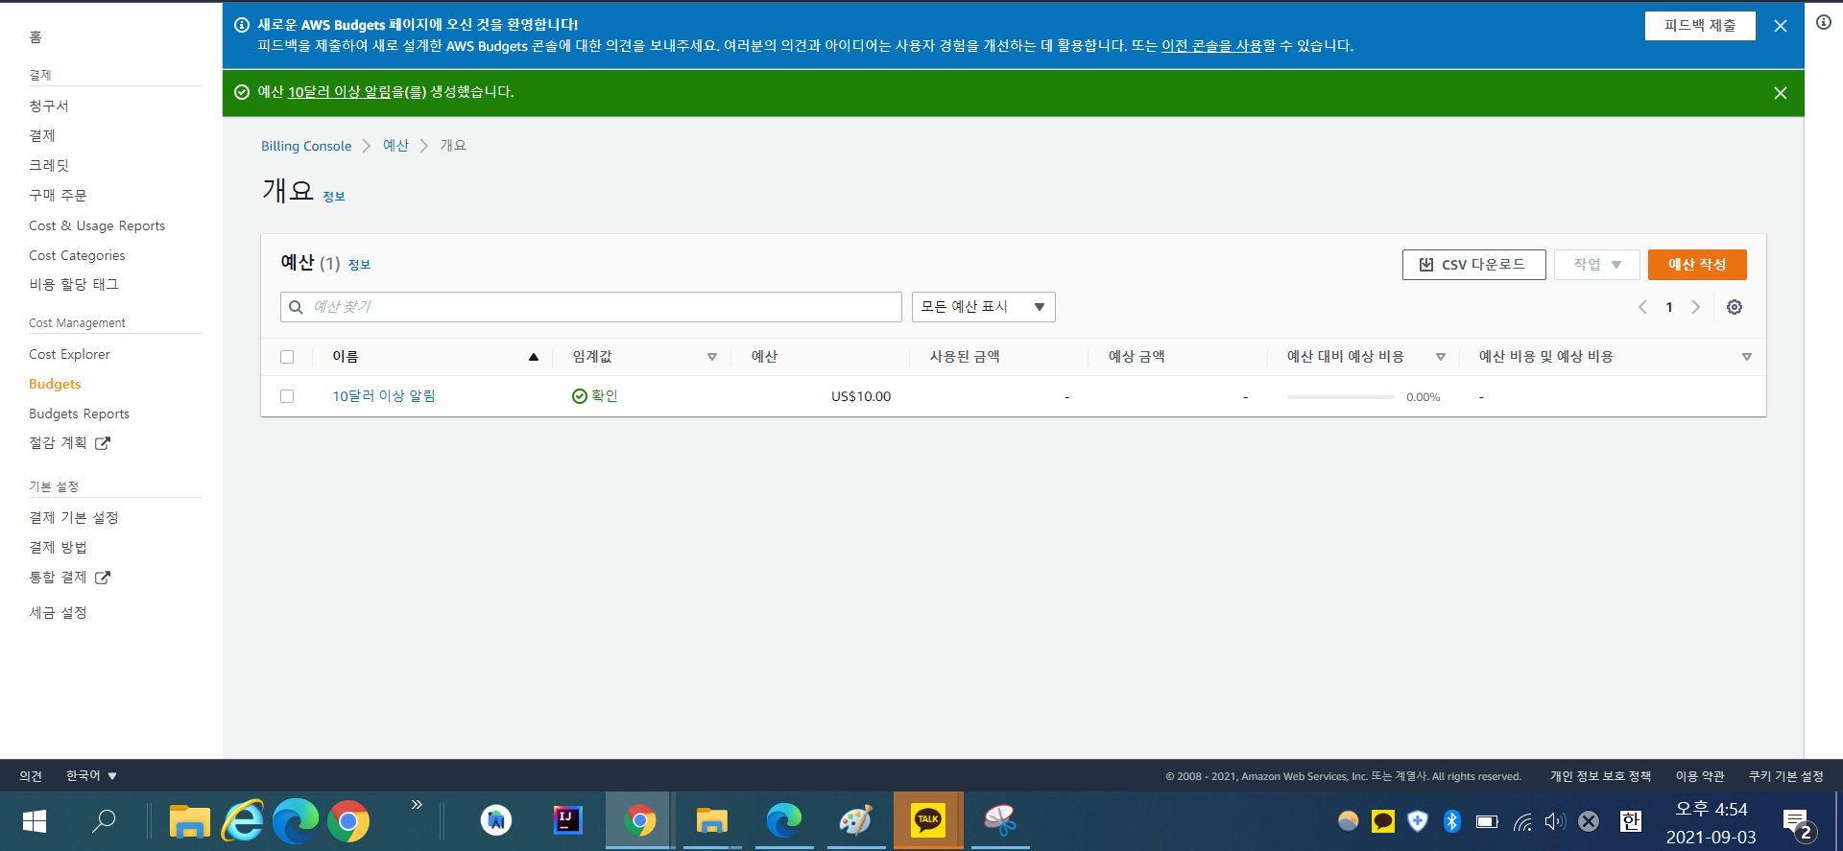Open table preferences gear icon
Image resolution: width=1843 pixels, height=851 pixels.
pos(1735,307)
